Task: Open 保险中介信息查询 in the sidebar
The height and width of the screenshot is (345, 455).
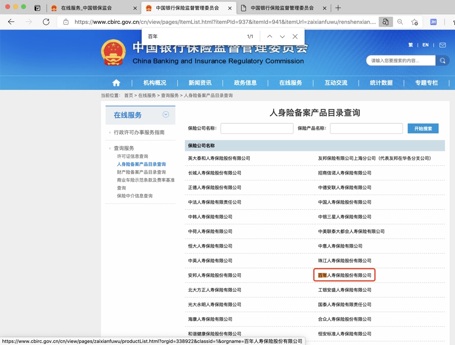Action: [135, 196]
